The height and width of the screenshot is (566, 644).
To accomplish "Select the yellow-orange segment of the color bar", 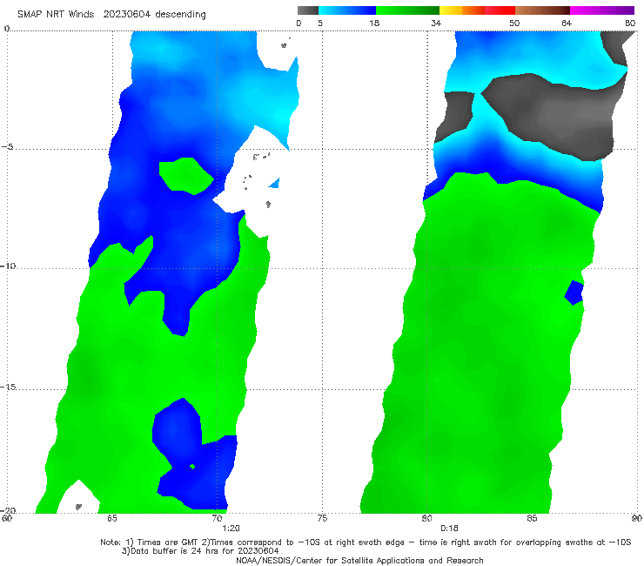I will tap(462, 10).
